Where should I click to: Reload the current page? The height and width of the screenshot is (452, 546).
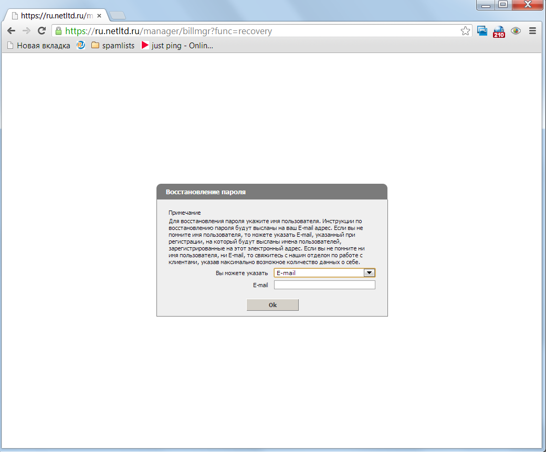(x=41, y=31)
